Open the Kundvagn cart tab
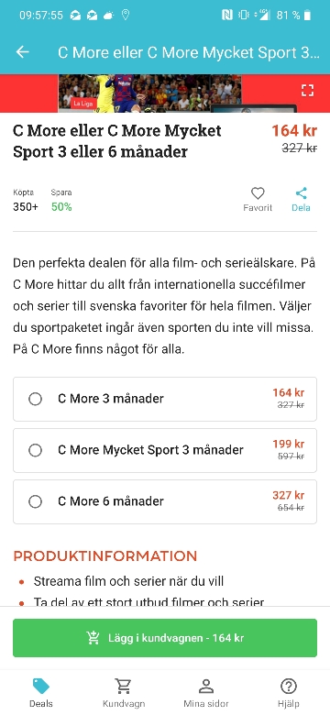This screenshot has width=330, height=715. click(x=124, y=692)
